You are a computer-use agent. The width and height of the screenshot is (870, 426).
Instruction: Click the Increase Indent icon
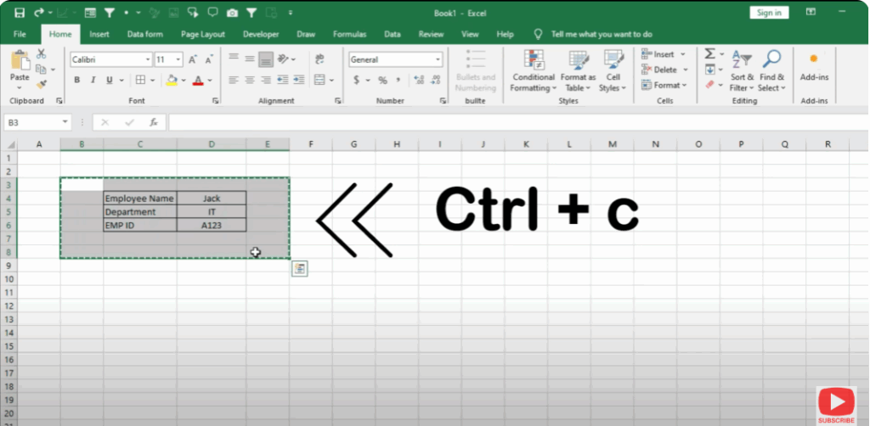pyautogui.click(x=299, y=81)
